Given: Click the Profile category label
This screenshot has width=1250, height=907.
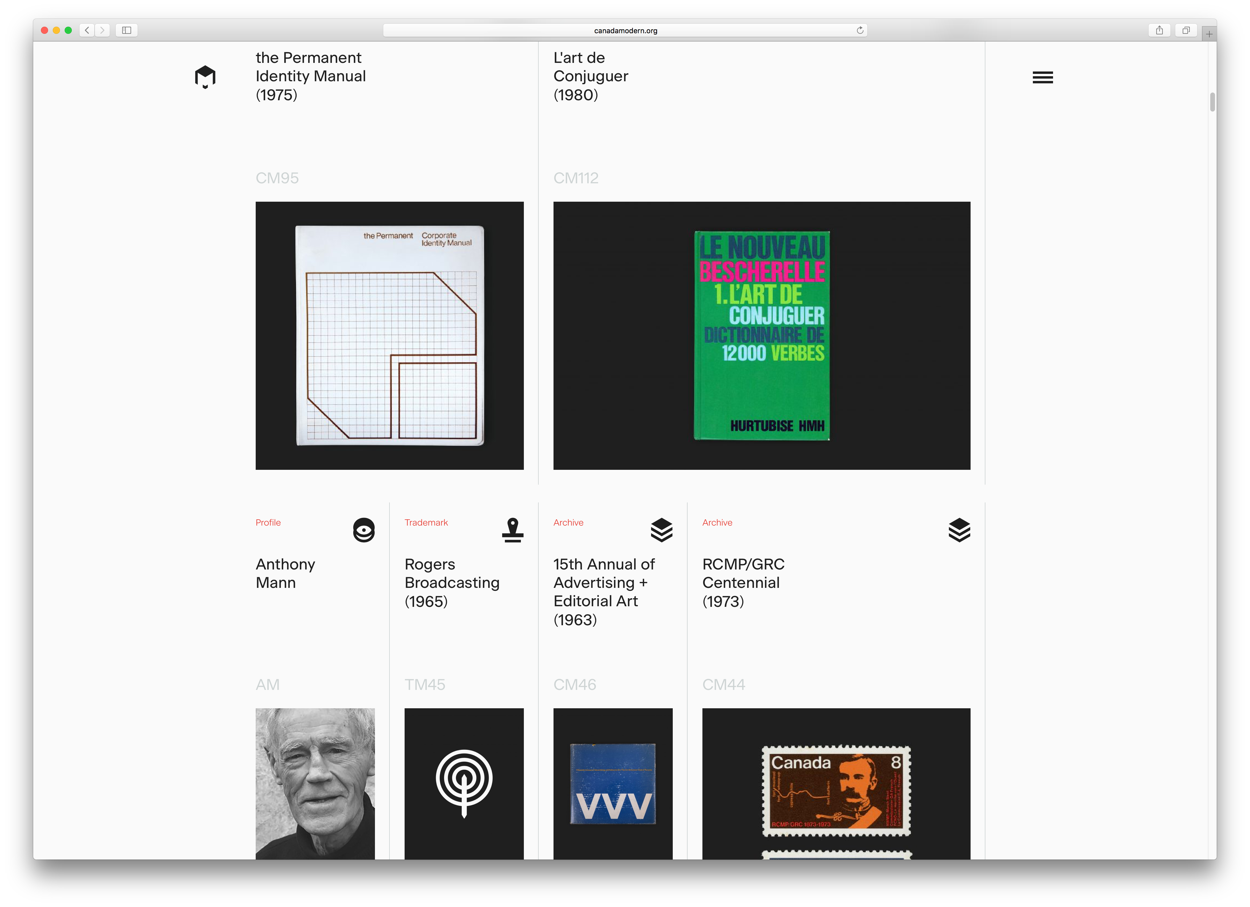Looking at the screenshot, I should click(x=268, y=522).
